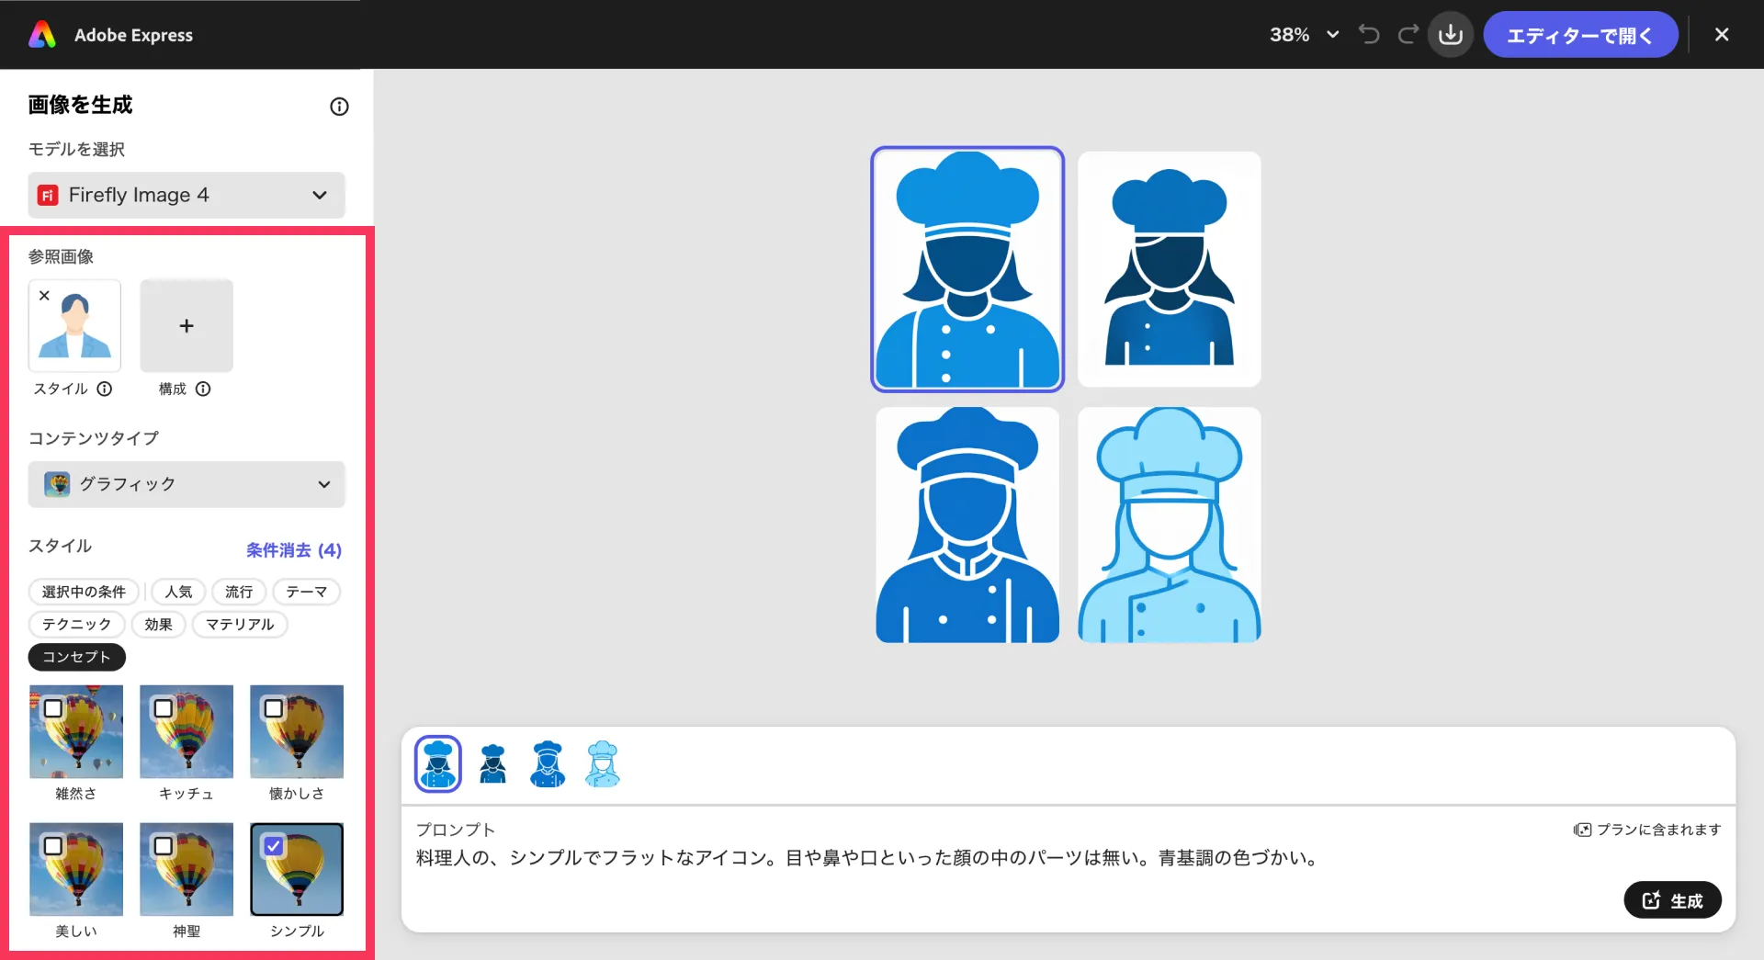The image size is (1764, 960).
Task: Switch to the テクニック style tab
Action: (x=76, y=624)
